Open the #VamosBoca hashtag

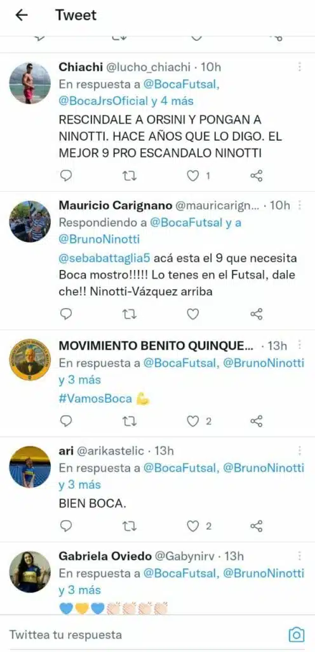[x=95, y=399]
